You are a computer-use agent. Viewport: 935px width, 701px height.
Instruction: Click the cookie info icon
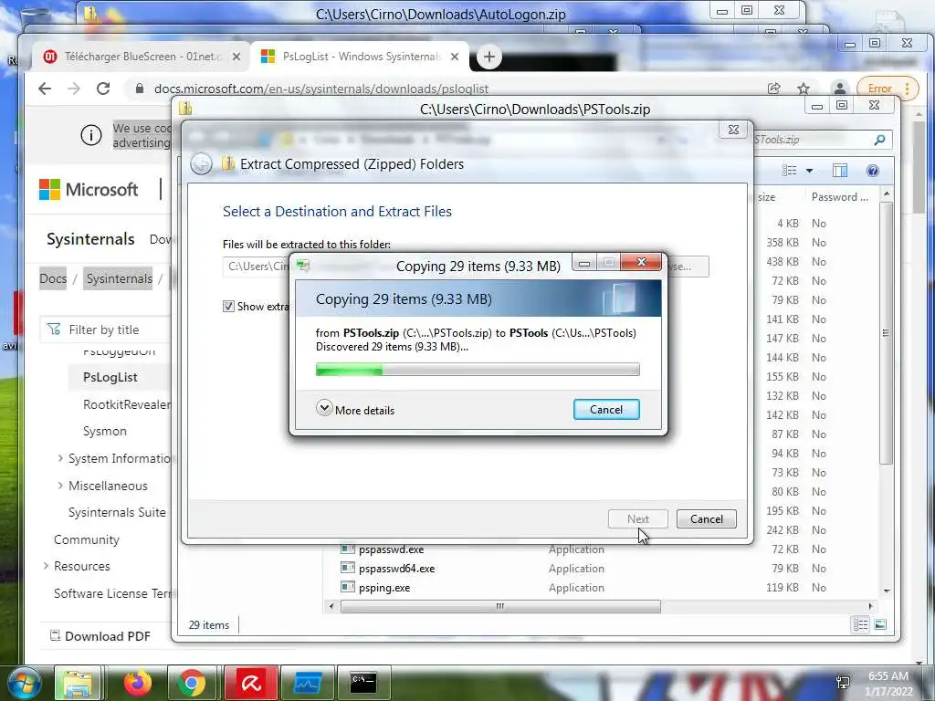click(91, 136)
